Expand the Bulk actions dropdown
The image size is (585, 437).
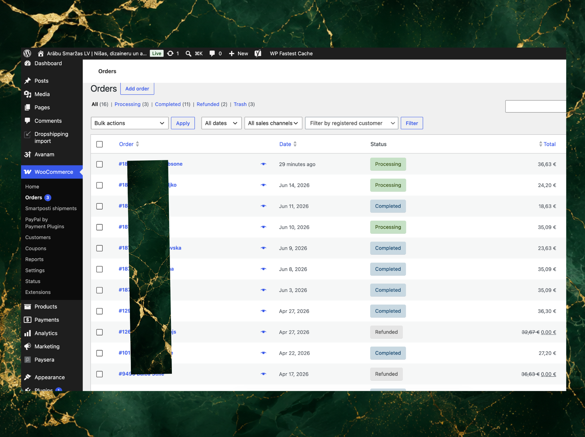click(x=130, y=123)
